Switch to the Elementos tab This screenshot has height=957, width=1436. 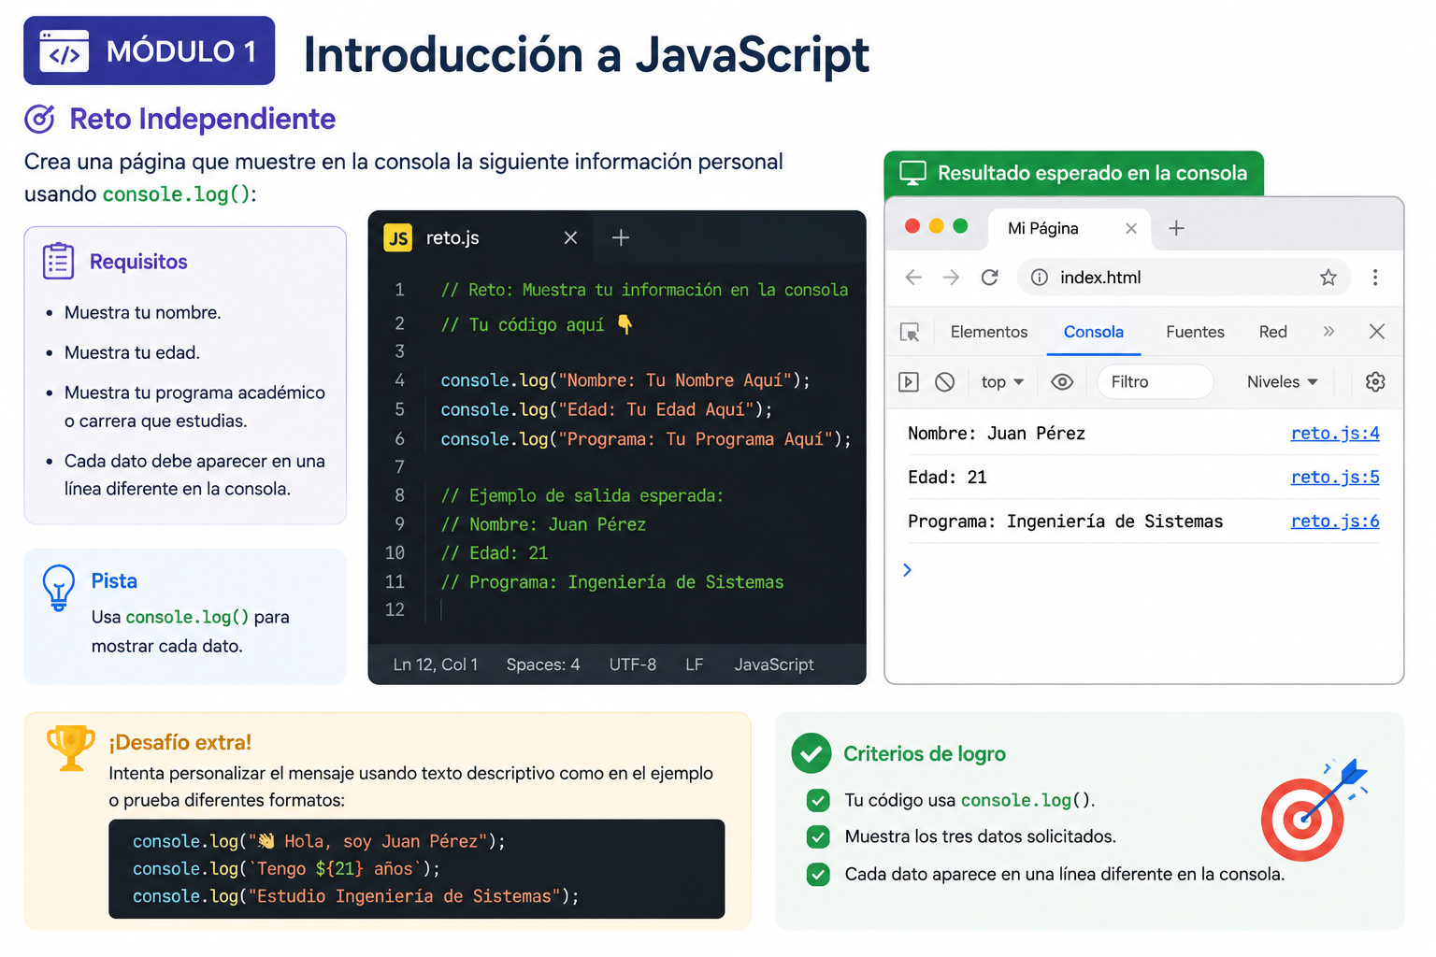989,332
